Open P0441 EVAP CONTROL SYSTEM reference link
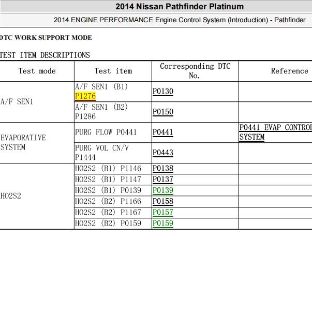This screenshot has width=312, height=312. [x=276, y=132]
